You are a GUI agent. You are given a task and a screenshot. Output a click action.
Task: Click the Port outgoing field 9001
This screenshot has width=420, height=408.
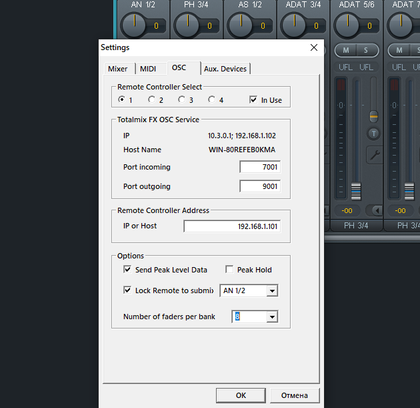click(260, 186)
